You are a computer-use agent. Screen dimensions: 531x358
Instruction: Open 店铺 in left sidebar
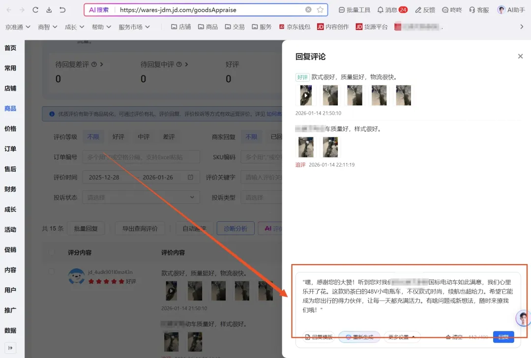pyautogui.click(x=10, y=89)
